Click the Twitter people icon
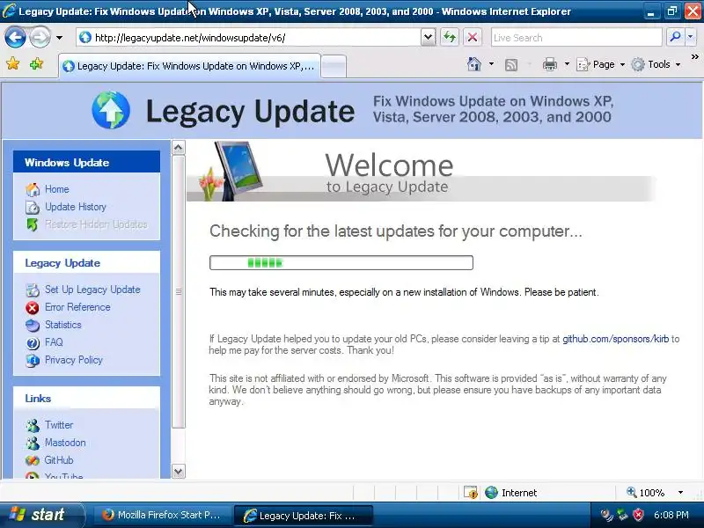This screenshot has width=704, height=528. pos(33,425)
